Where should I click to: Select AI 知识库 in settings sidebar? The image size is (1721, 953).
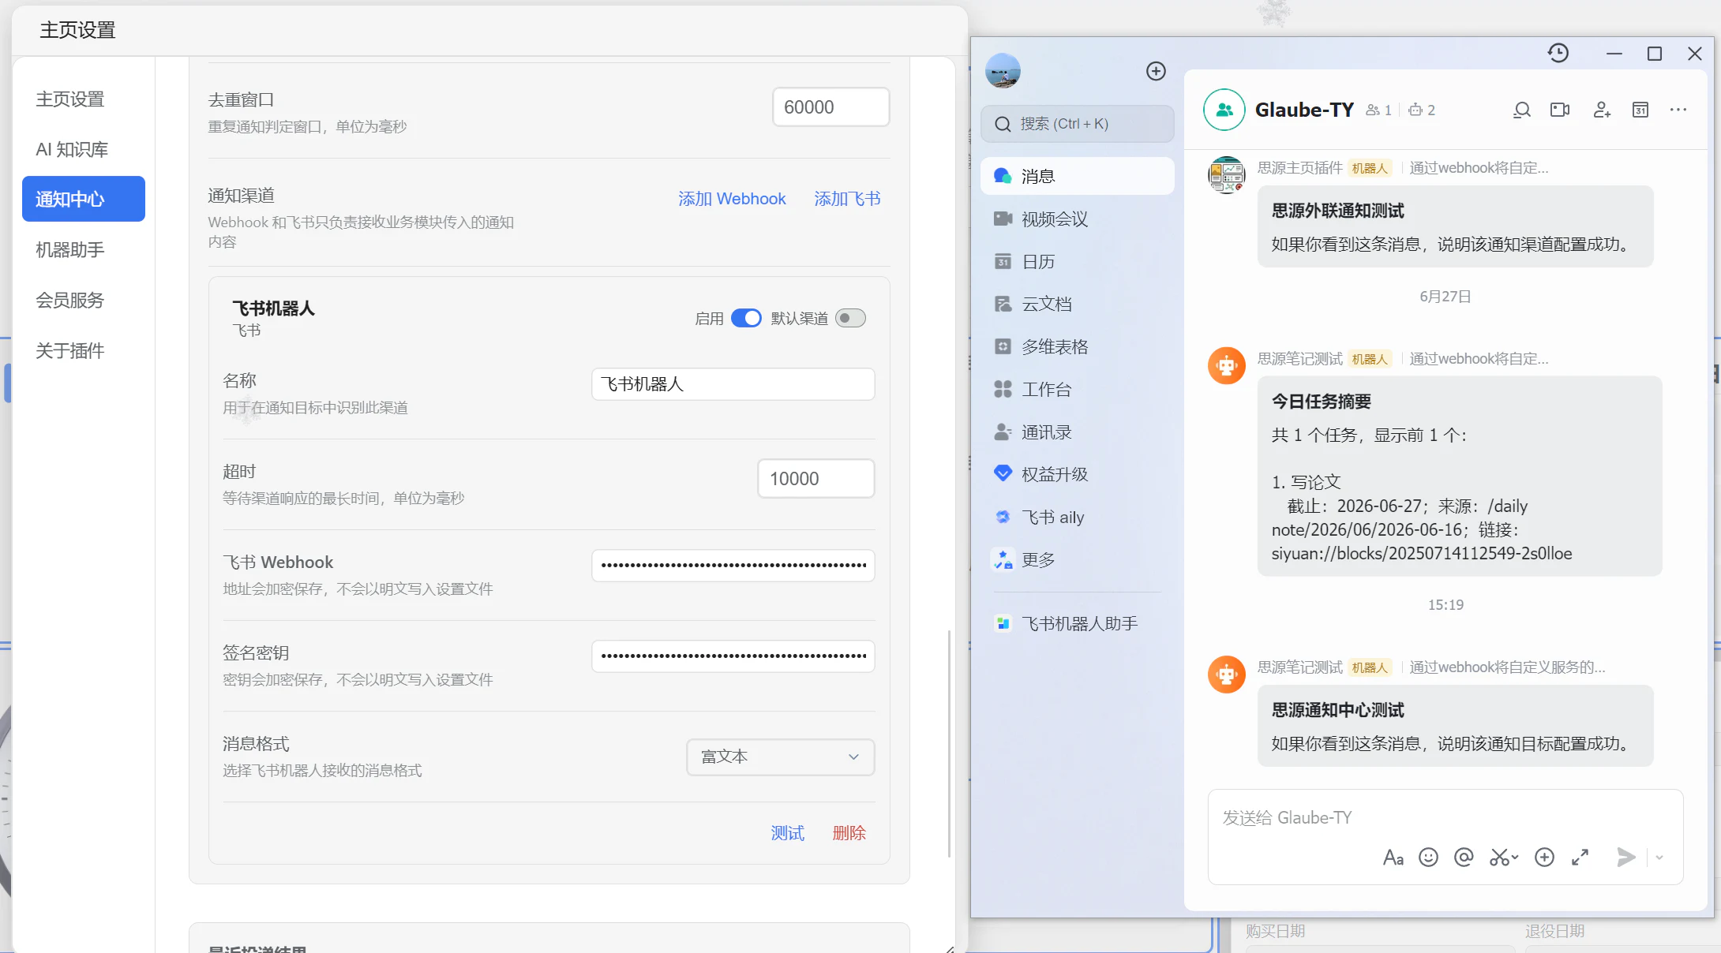[x=84, y=149]
